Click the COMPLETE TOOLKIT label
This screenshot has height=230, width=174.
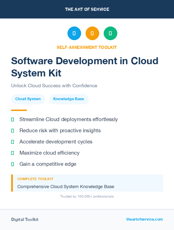coord(35,179)
